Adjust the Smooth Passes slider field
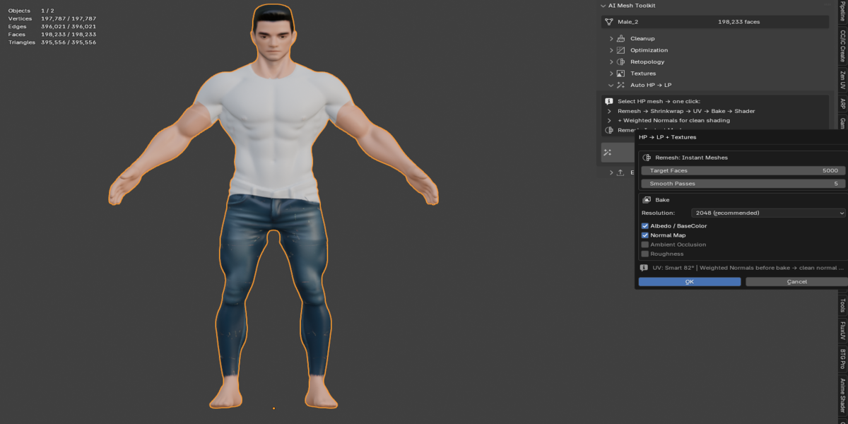Screen dimensions: 848x424 click(x=743, y=183)
